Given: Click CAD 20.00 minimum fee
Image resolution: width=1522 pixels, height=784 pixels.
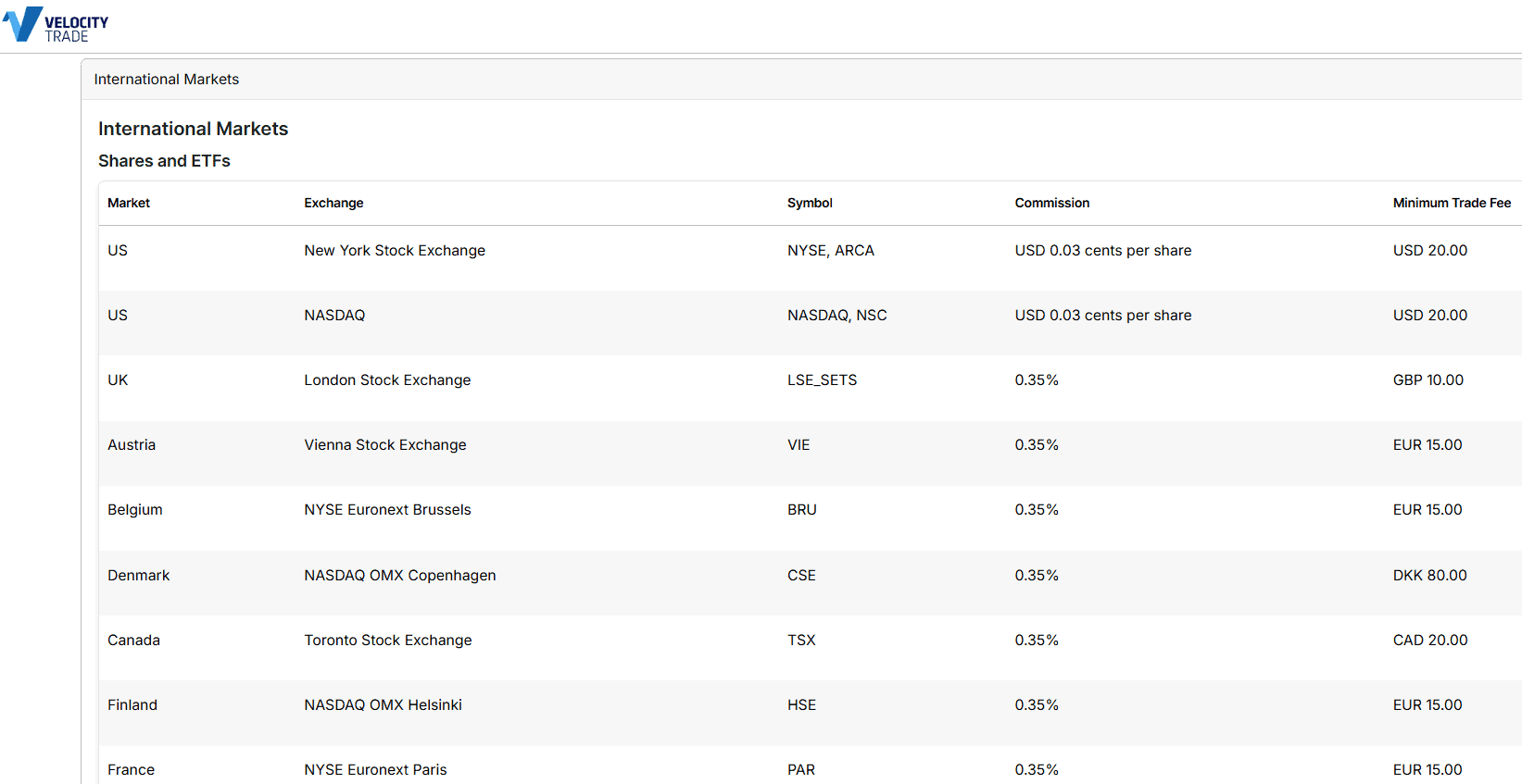Looking at the screenshot, I should click(1430, 641).
